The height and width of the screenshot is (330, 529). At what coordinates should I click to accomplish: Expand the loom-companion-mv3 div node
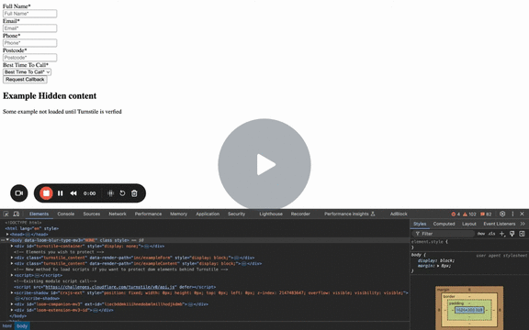click(x=12, y=304)
